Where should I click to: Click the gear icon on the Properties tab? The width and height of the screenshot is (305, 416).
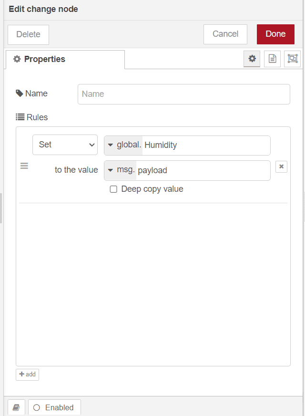[17, 59]
